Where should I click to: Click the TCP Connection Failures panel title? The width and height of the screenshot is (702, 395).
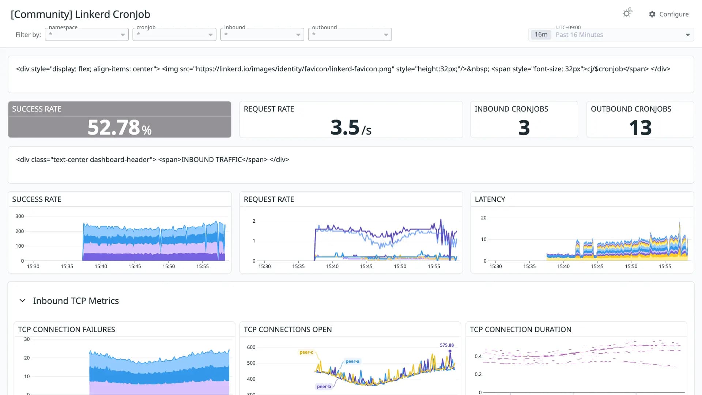click(67, 330)
